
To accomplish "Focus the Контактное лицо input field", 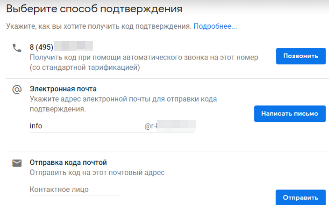I will [75, 189].
